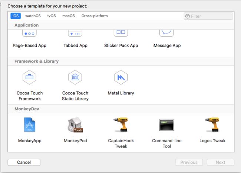Image resolution: width=241 pixels, height=173 pixels.
Task: Switch to the watchOS platform tab
Action: pyautogui.click(x=33, y=16)
